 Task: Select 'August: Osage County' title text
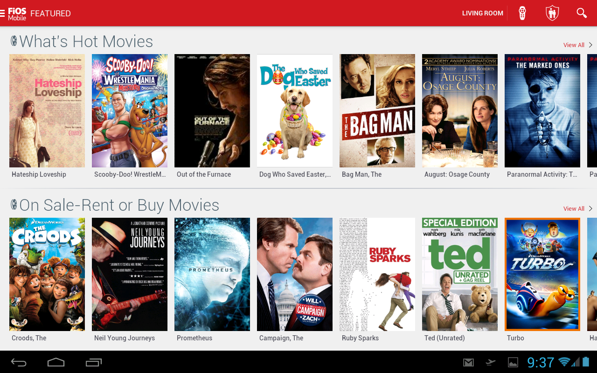point(457,174)
